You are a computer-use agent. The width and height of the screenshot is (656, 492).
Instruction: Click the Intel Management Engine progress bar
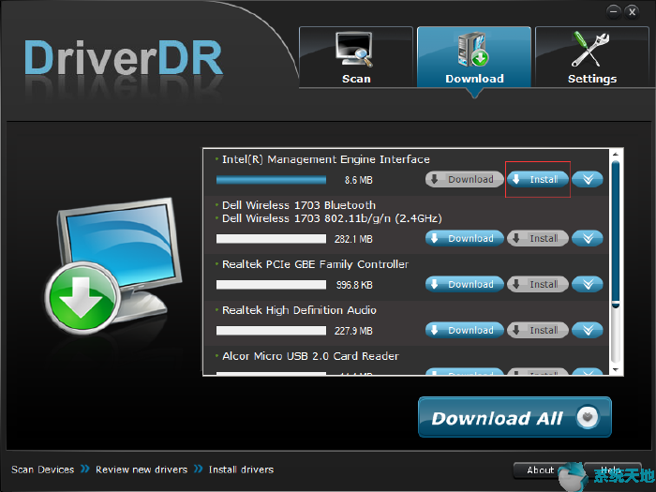coord(272,179)
